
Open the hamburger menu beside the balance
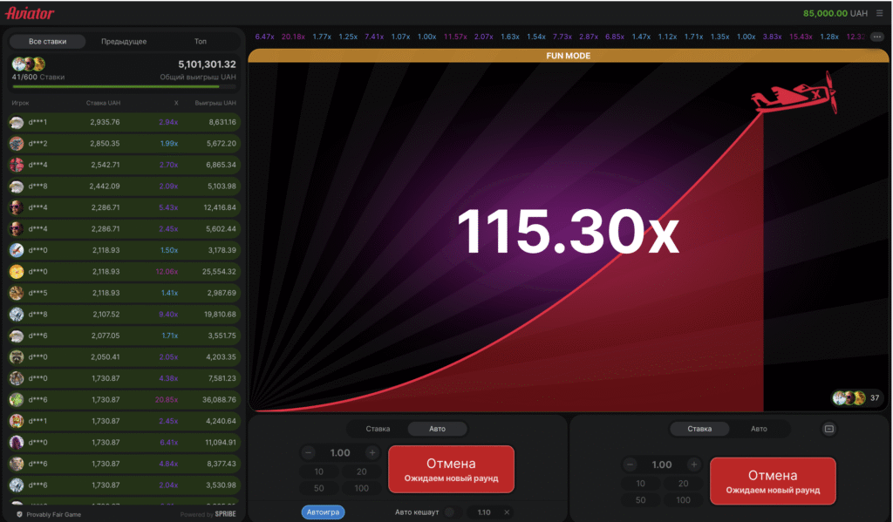point(879,13)
